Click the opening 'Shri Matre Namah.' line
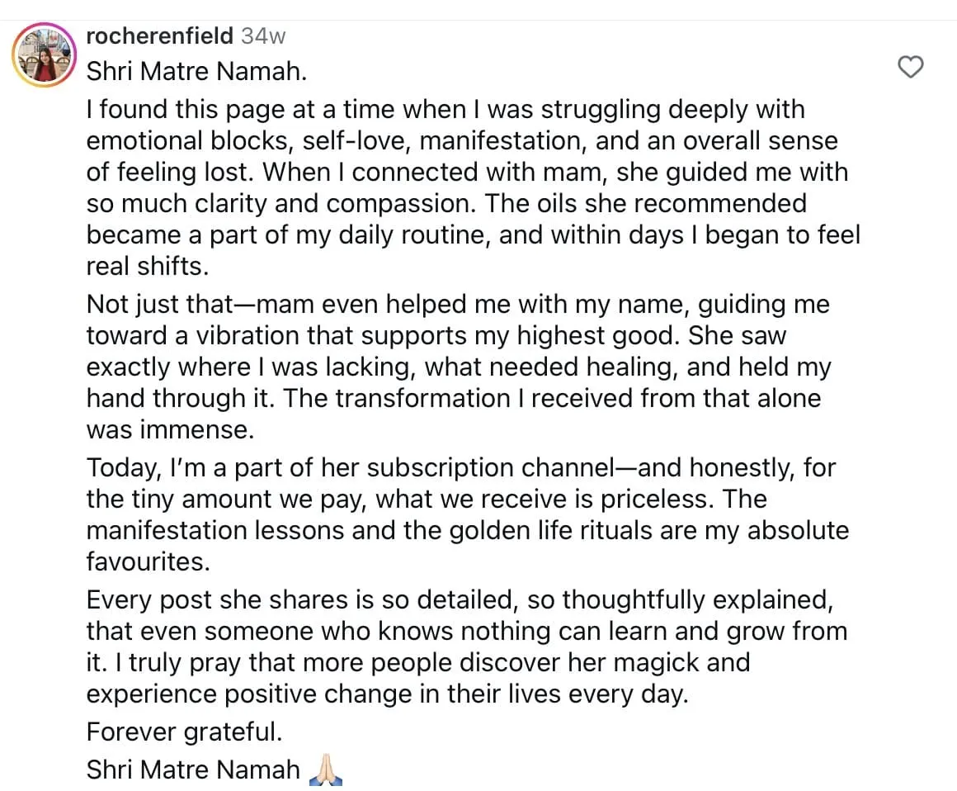The width and height of the screenshot is (957, 791). tap(196, 72)
